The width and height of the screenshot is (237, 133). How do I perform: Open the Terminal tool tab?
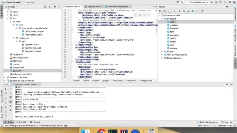35,122
